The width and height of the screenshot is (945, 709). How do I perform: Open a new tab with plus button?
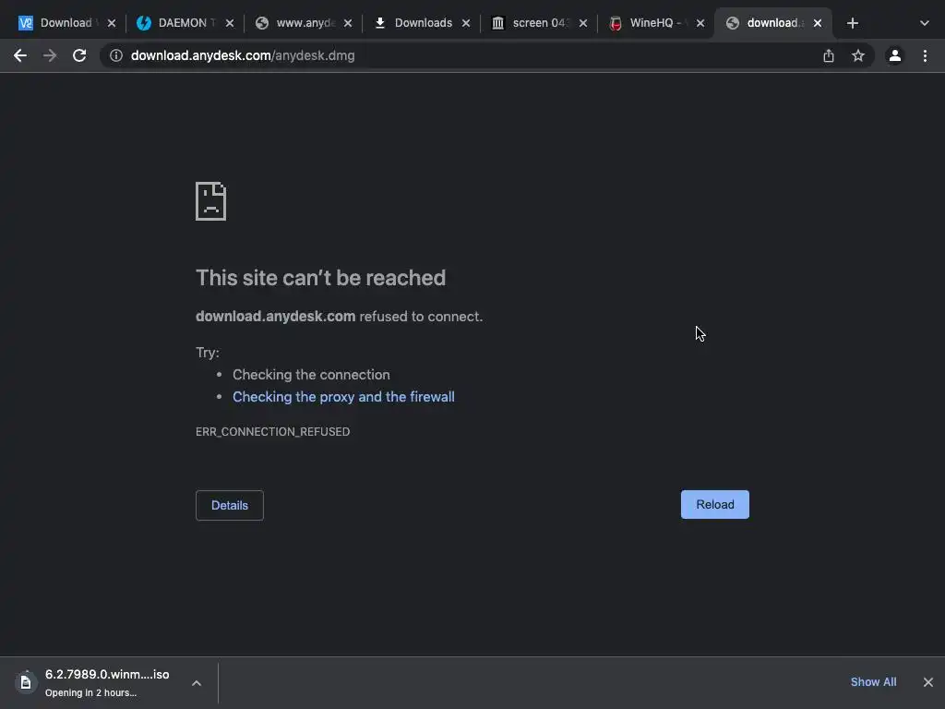click(x=852, y=23)
